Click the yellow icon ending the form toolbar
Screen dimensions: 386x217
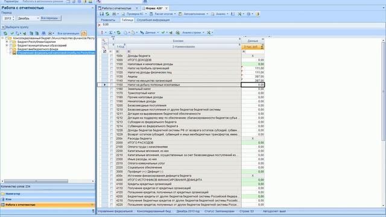(258, 14)
